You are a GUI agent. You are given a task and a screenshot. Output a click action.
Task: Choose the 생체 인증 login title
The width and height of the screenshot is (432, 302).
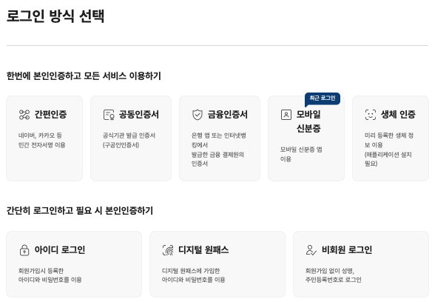coord(398,115)
